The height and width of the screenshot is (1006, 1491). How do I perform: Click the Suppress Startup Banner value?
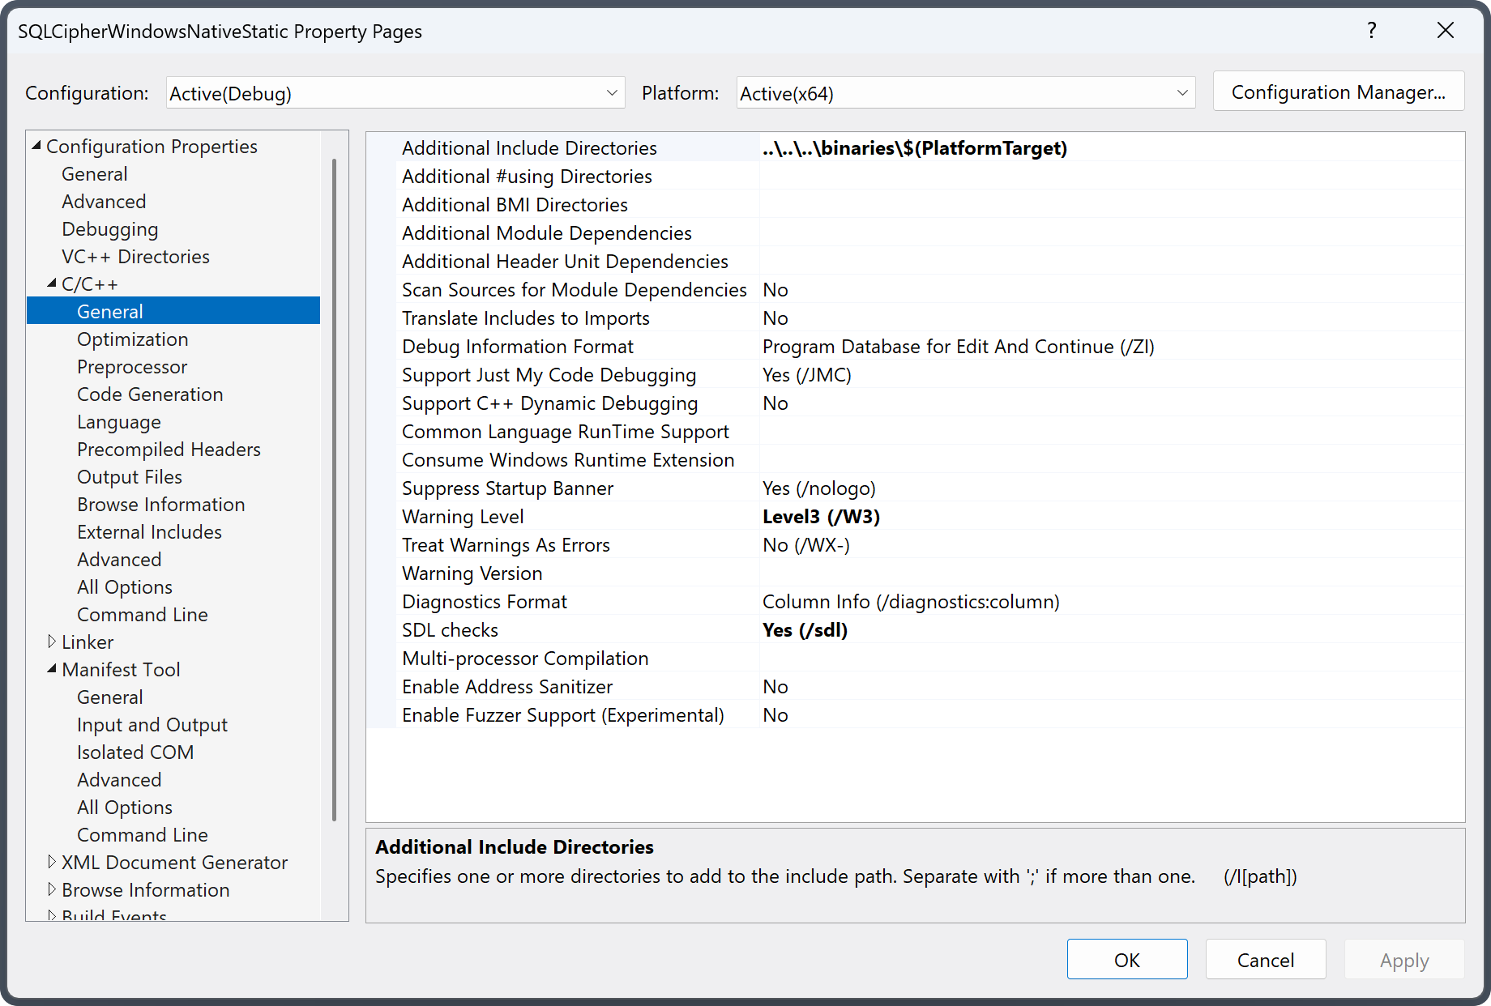pyautogui.click(x=1112, y=488)
